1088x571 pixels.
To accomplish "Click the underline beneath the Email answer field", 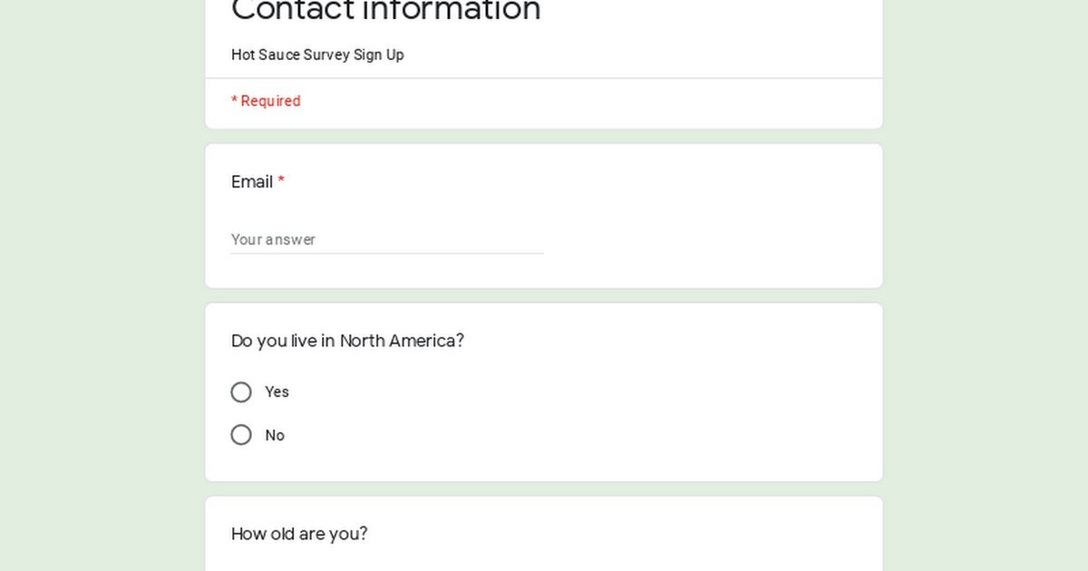I will click(386, 254).
